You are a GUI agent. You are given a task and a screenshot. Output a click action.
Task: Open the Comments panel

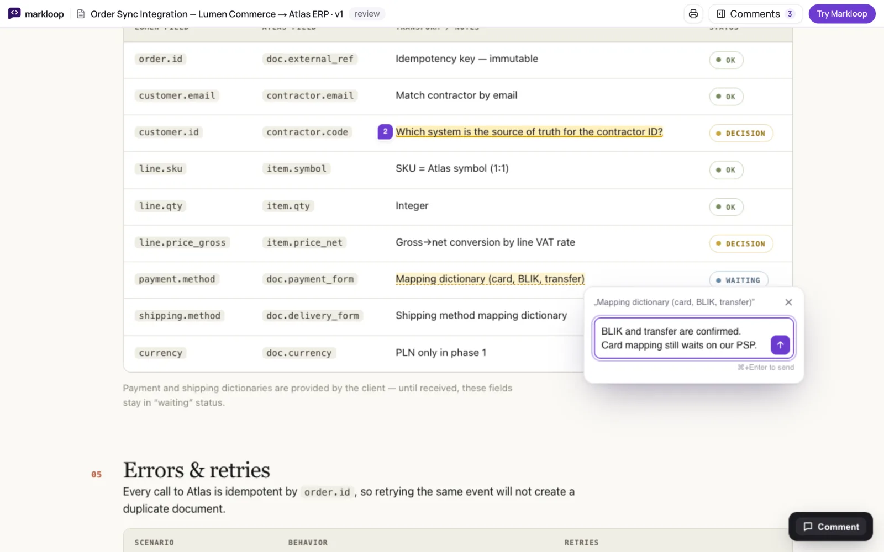tap(755, 14)
